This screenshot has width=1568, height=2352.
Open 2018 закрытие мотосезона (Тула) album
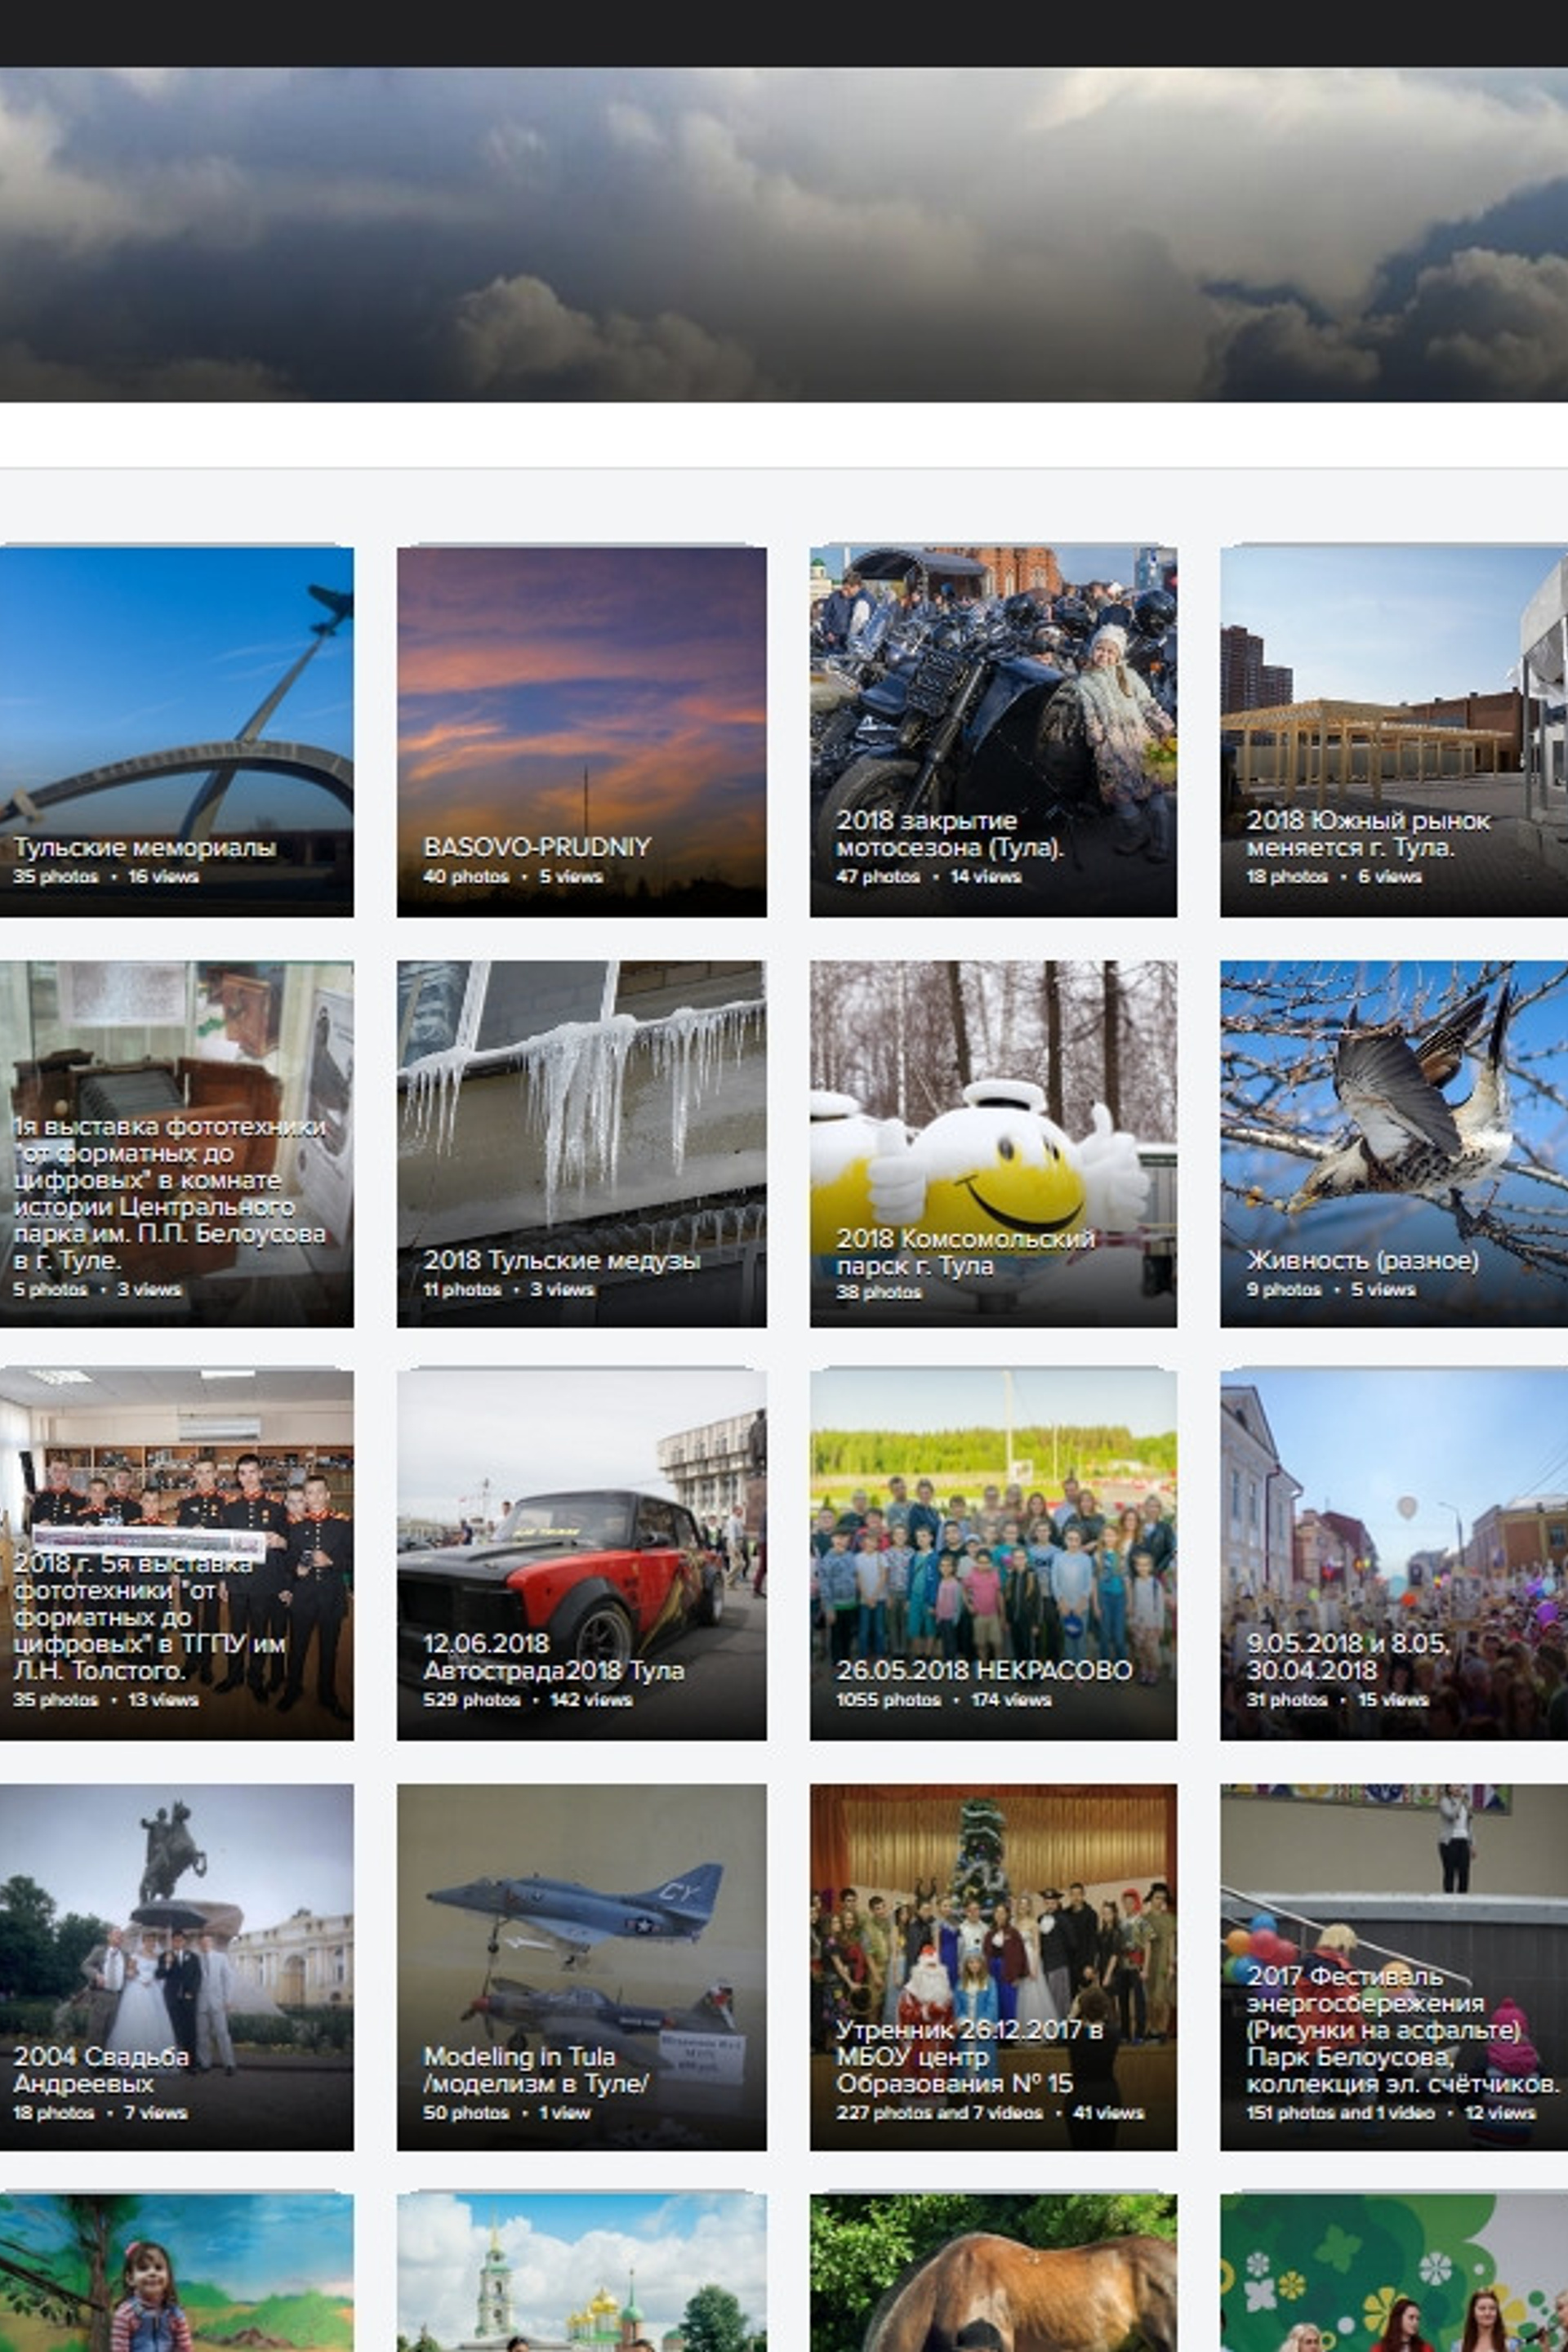pos(992,730)
